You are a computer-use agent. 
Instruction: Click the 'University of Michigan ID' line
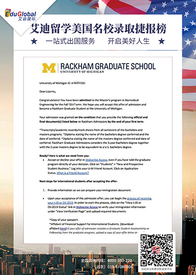pos(63,83)
